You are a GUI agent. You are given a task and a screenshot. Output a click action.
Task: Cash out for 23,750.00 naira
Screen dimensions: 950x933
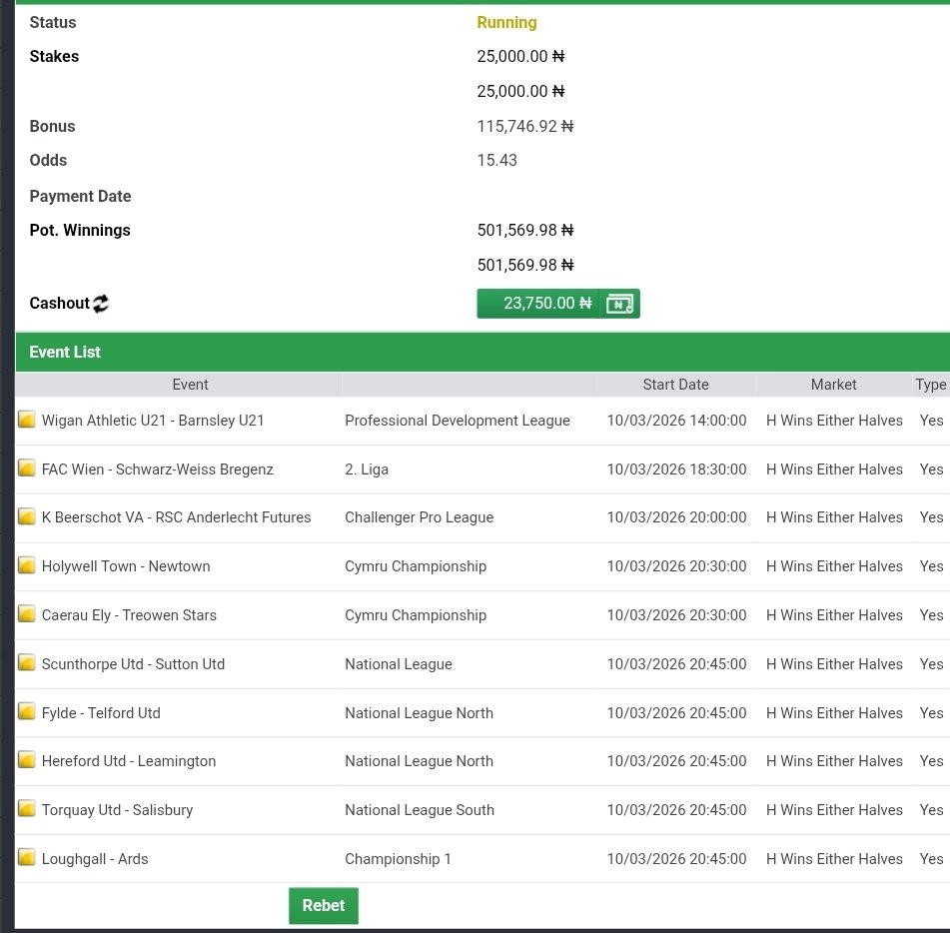(538, 304)
